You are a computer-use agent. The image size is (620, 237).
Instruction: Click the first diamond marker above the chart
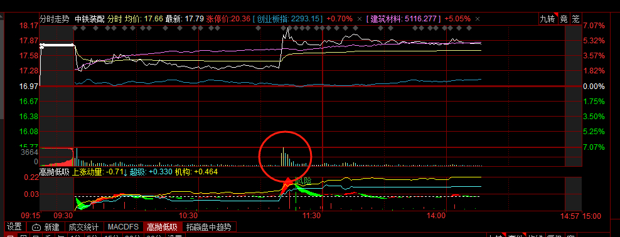click(75, 28)
